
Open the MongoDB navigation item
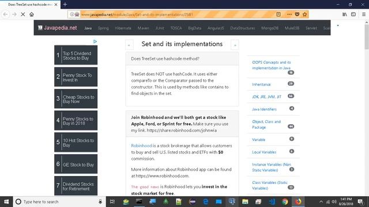click(x=270, y=28)
